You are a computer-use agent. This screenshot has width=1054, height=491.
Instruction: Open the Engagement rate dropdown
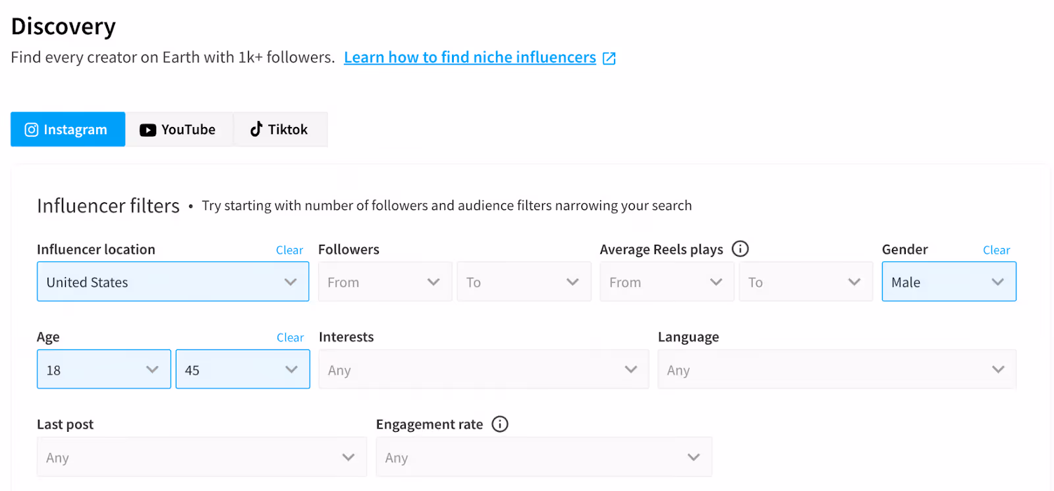[543, 457]
